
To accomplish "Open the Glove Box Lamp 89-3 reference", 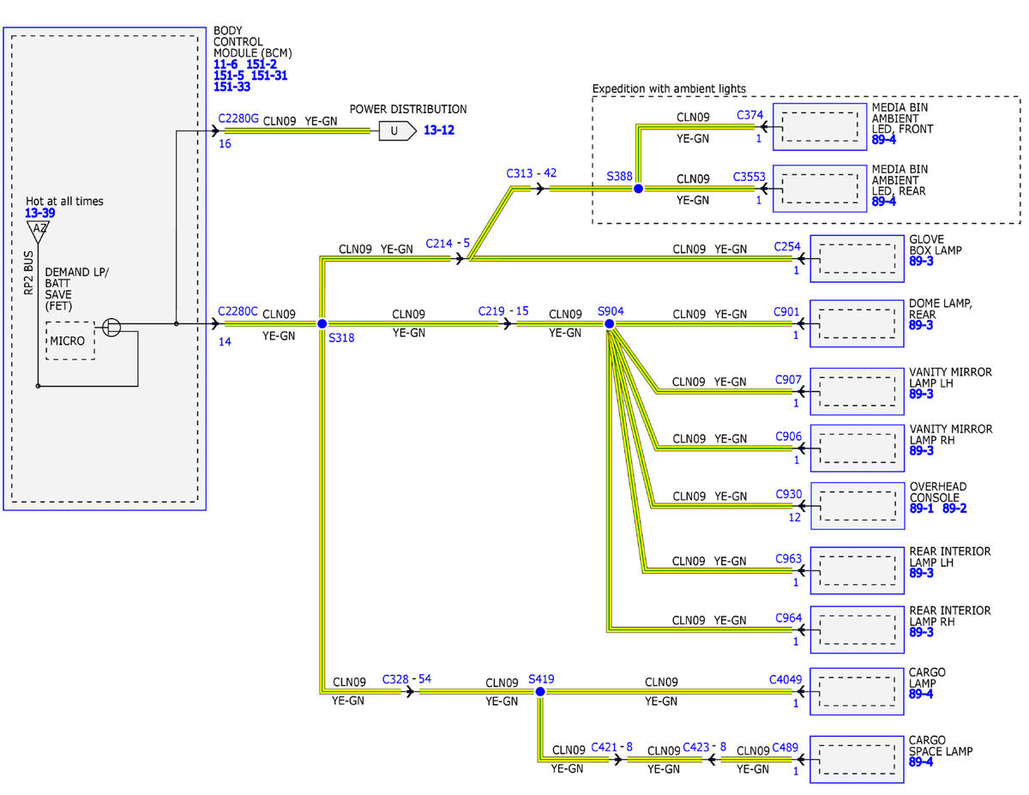I will 921,261.
